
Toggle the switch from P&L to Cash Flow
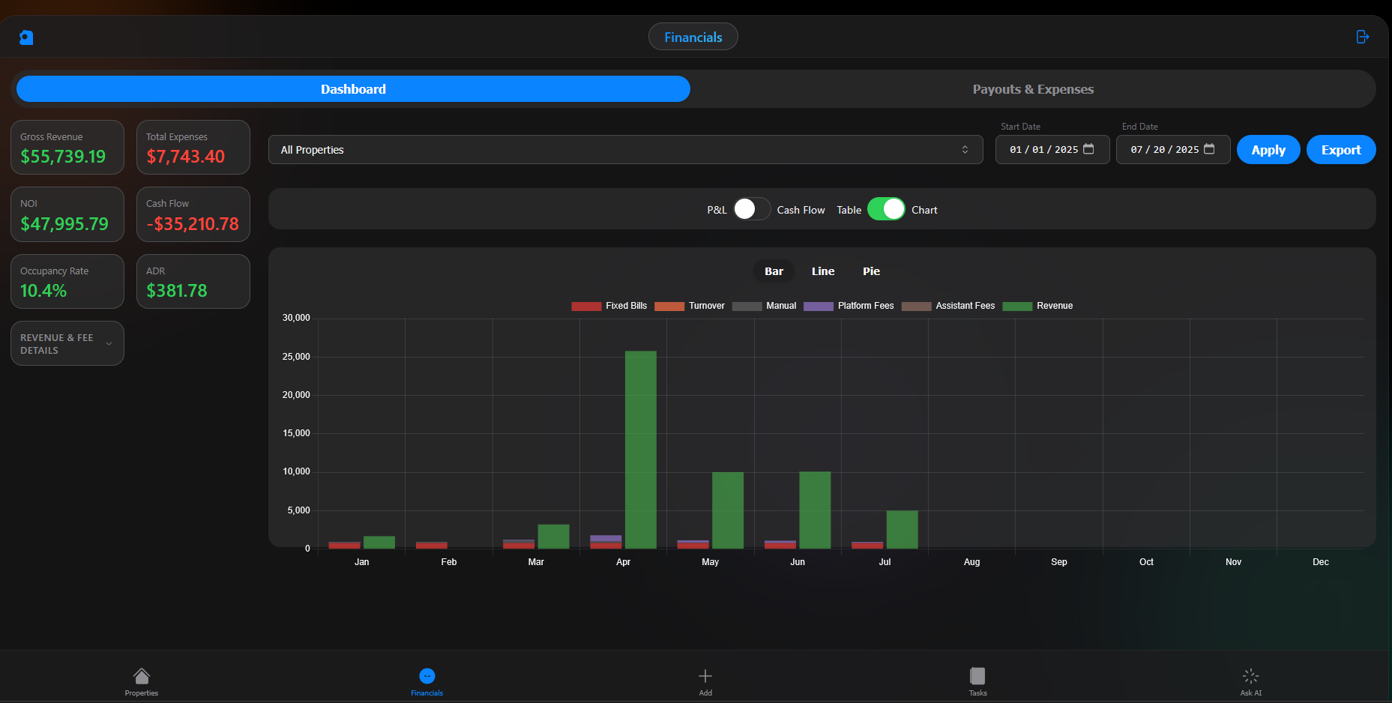pos(751,209)
